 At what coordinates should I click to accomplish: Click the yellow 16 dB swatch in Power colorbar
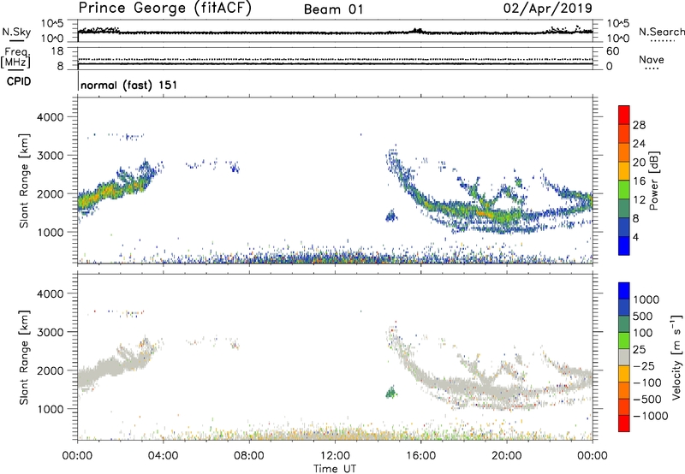click(624, 171)
